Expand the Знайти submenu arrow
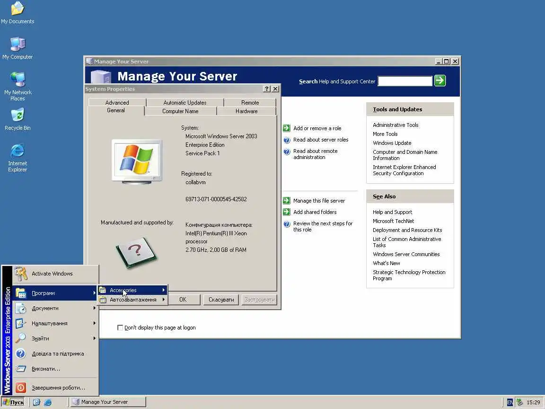The image size is (545, 409). tap(94, 338)
